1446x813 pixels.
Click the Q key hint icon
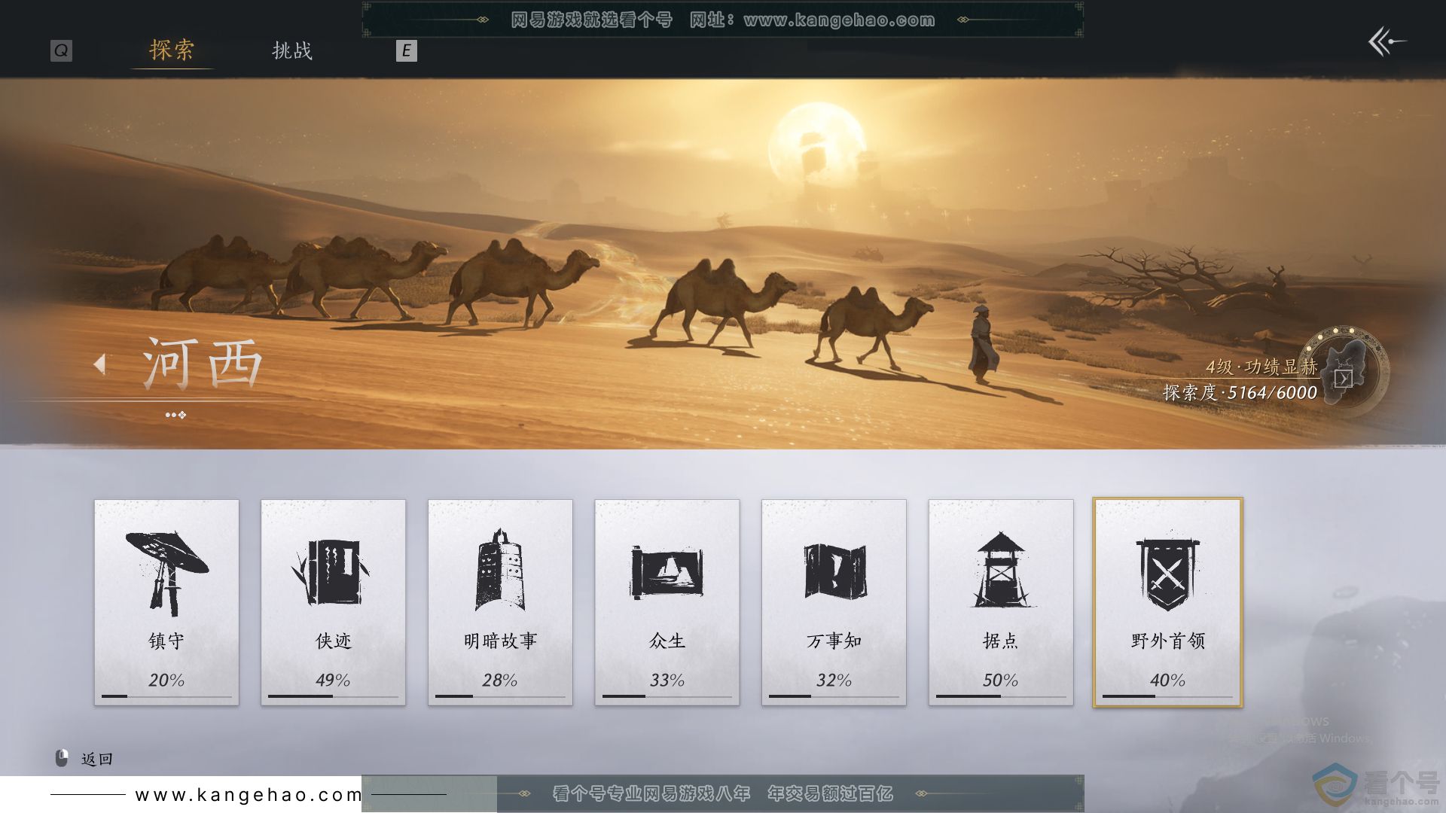tap(61, 50)
